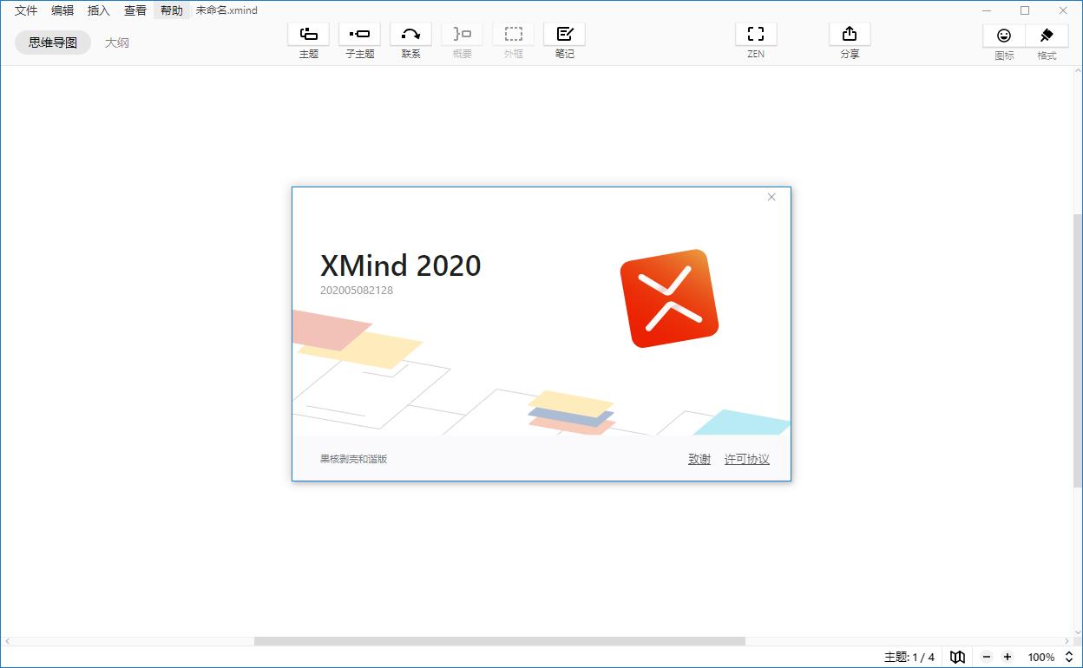This screenshot has height=668, width=1083.
Task: Insert a new 主题 topic
Action: pyautogui.click(x=308, y=39)
